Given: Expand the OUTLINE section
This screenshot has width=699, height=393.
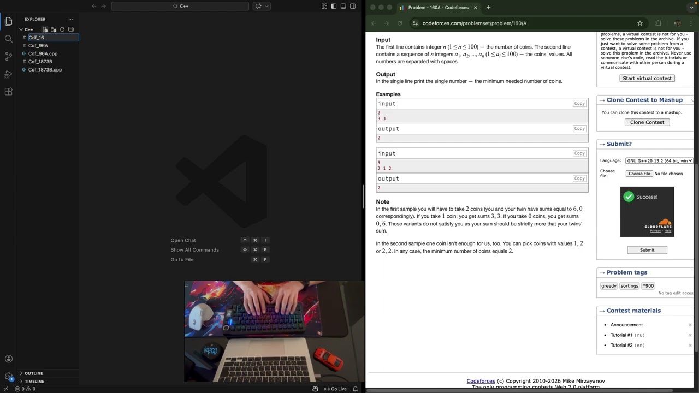Looking at the screenshot, I should click(x=33, y=373).
